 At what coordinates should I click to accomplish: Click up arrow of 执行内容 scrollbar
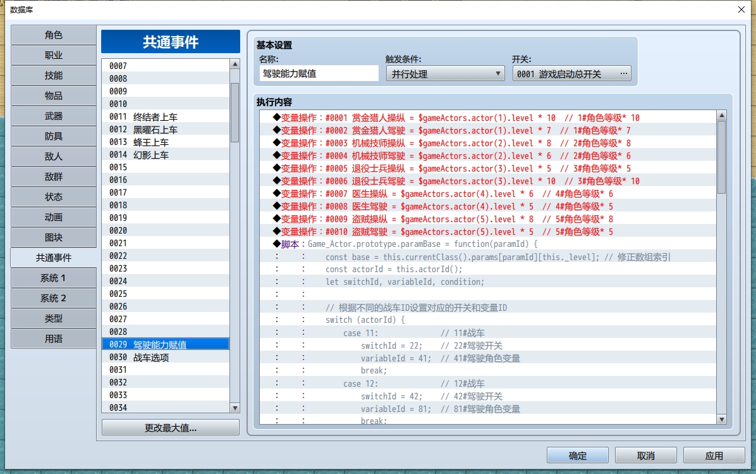[x=722, y=115]
